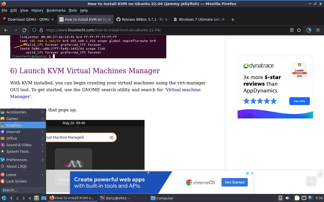Screen dimensions: 324x202
Task: Open the Tools menu
Action: click(73, 10)
